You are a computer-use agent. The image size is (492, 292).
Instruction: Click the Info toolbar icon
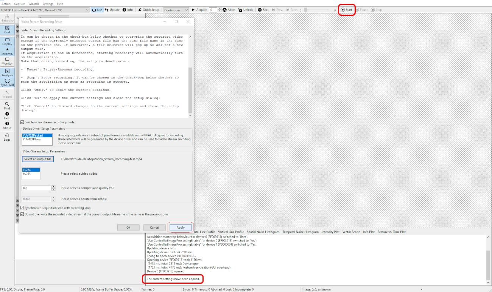[128, 10]
